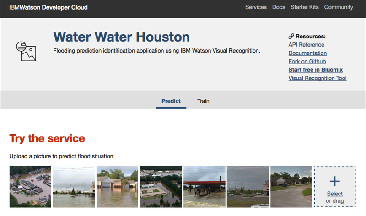Pick the flooded gas station thumbnail
Viewport: 366px width, 216px height.
coord(204,187)
